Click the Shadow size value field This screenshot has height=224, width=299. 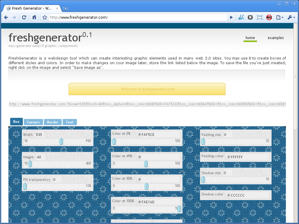click(228, 173)
